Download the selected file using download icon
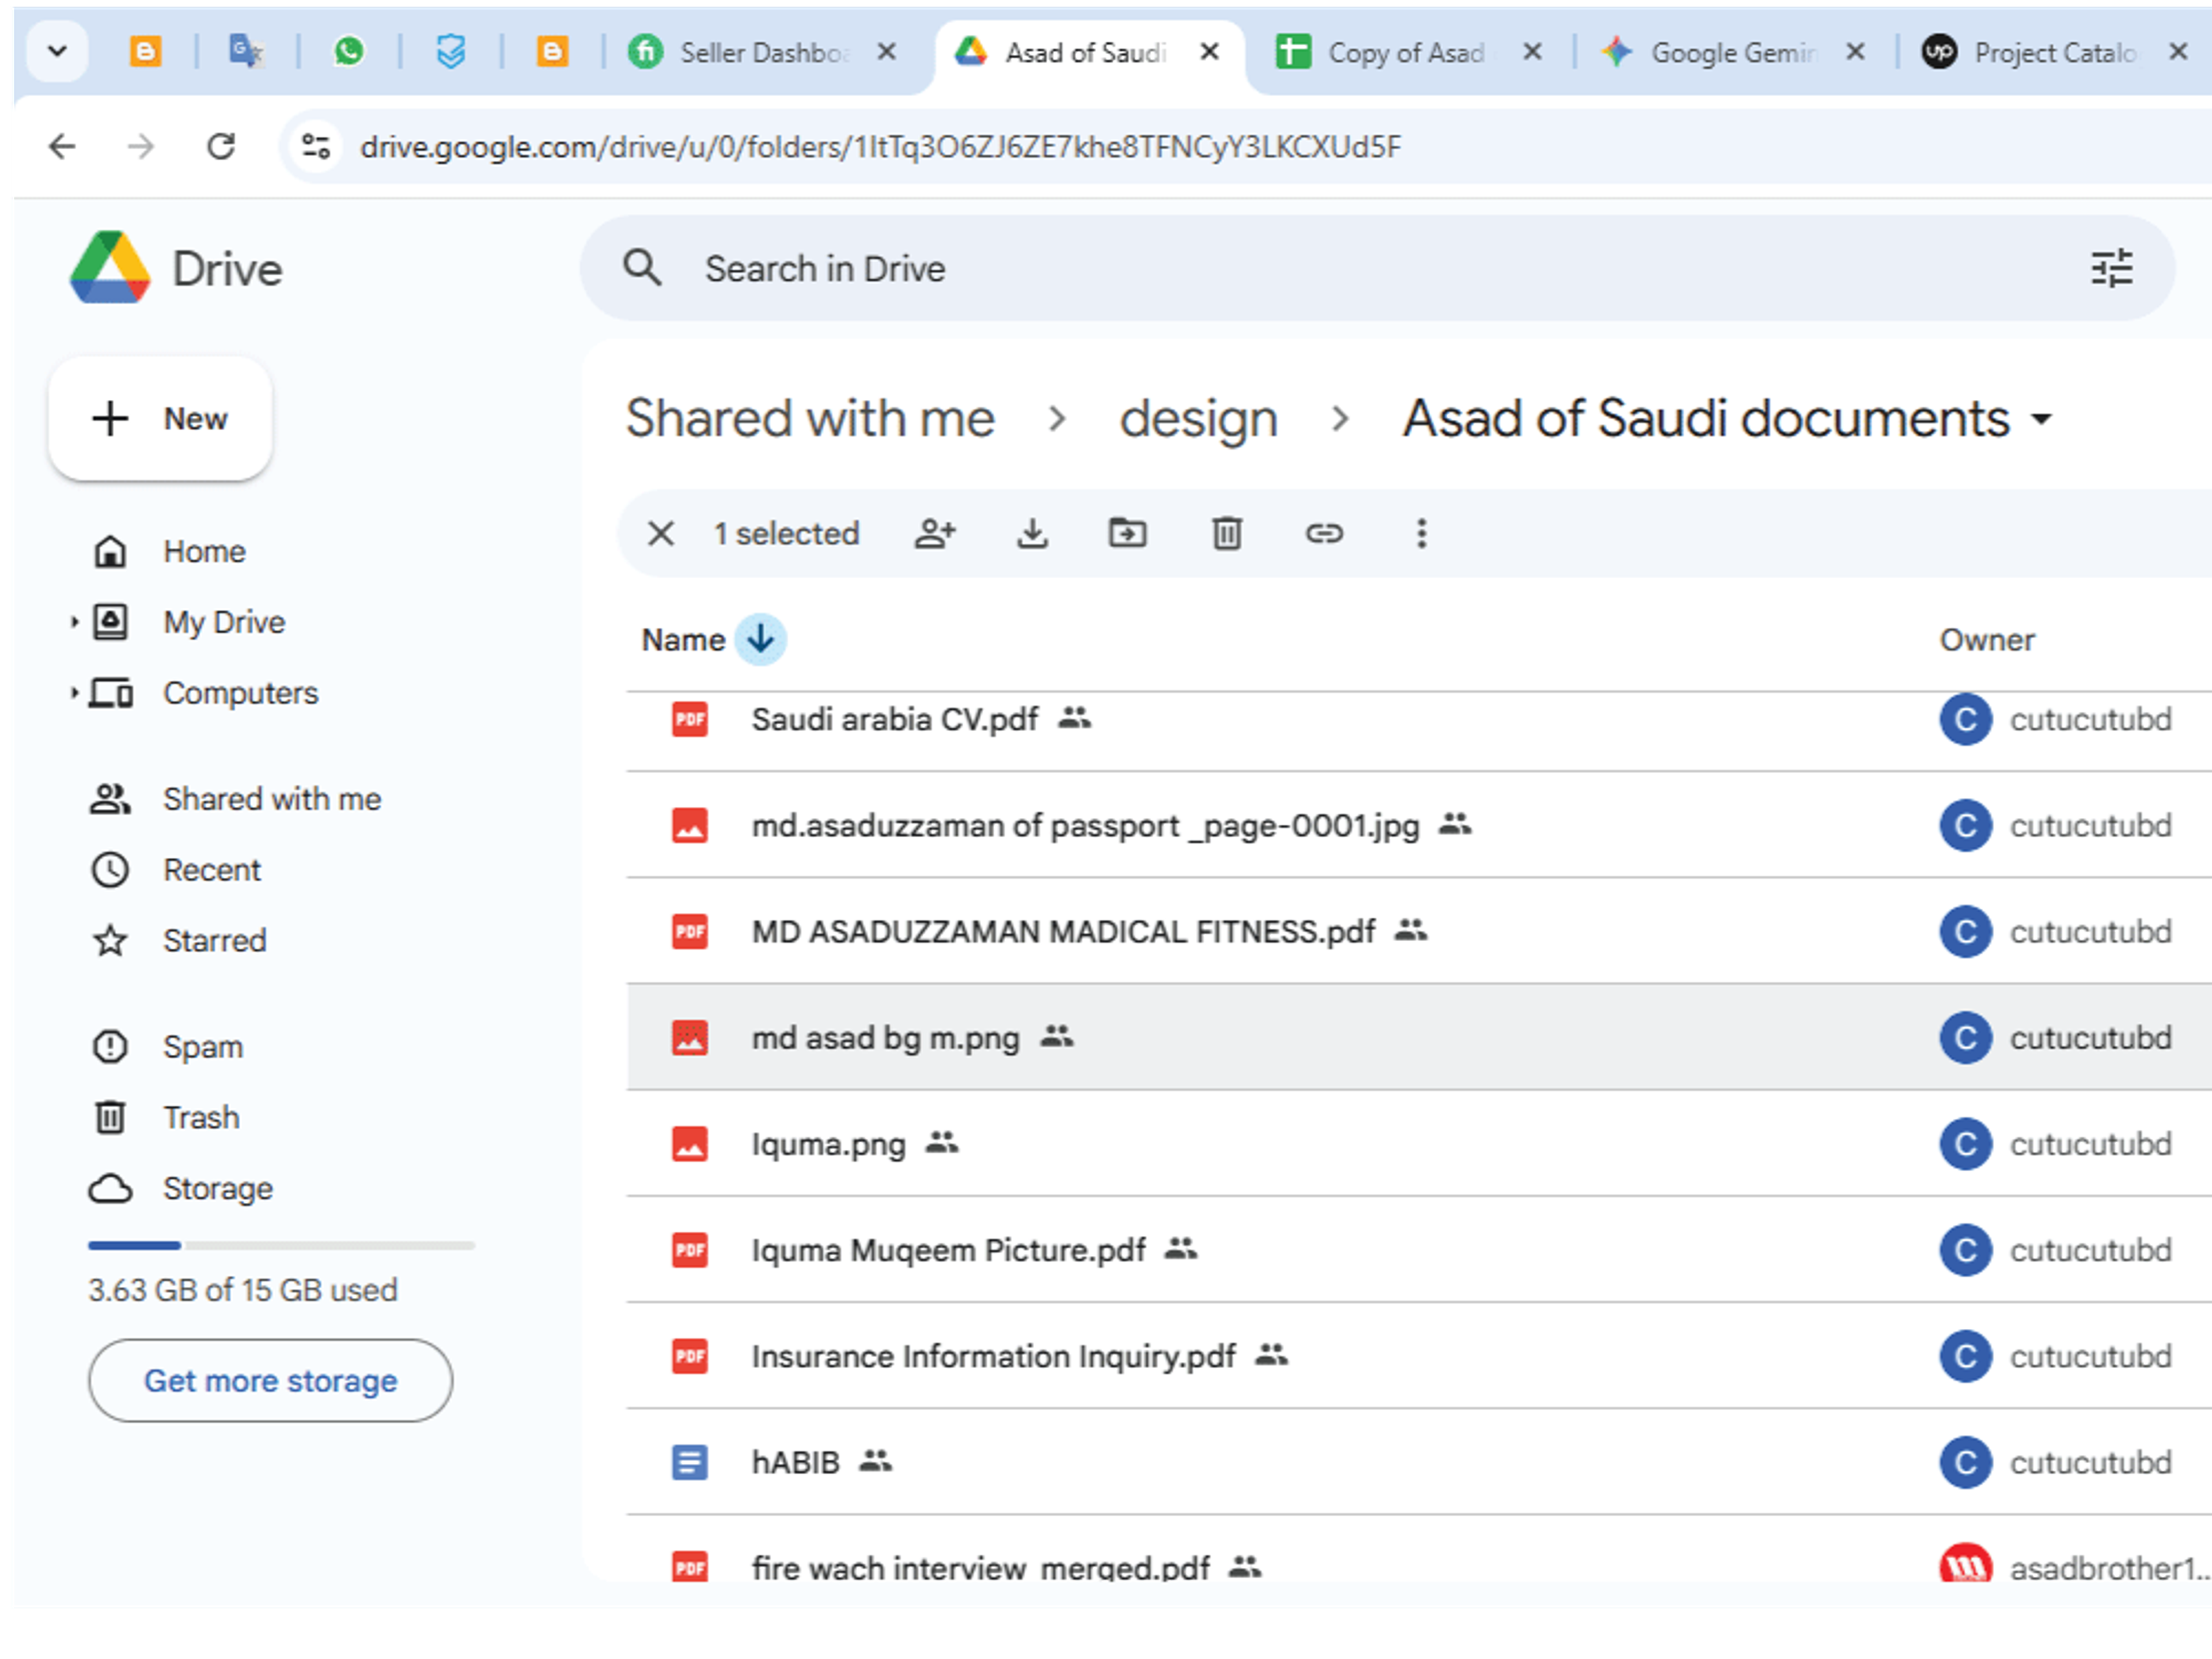Screen dimensions: 2212x1659 1032,533
